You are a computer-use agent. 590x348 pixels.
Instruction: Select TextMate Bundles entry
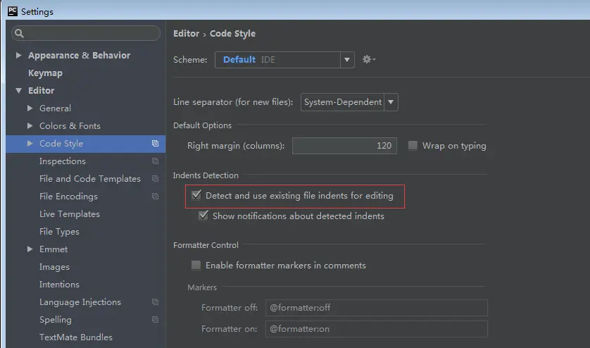tap(75, 337)
